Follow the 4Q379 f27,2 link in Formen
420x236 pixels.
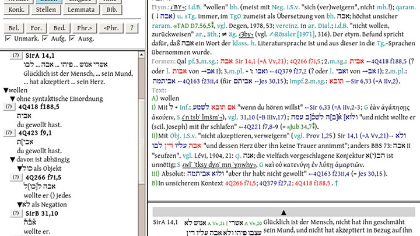pyautogui.click(x=288, y=71)
